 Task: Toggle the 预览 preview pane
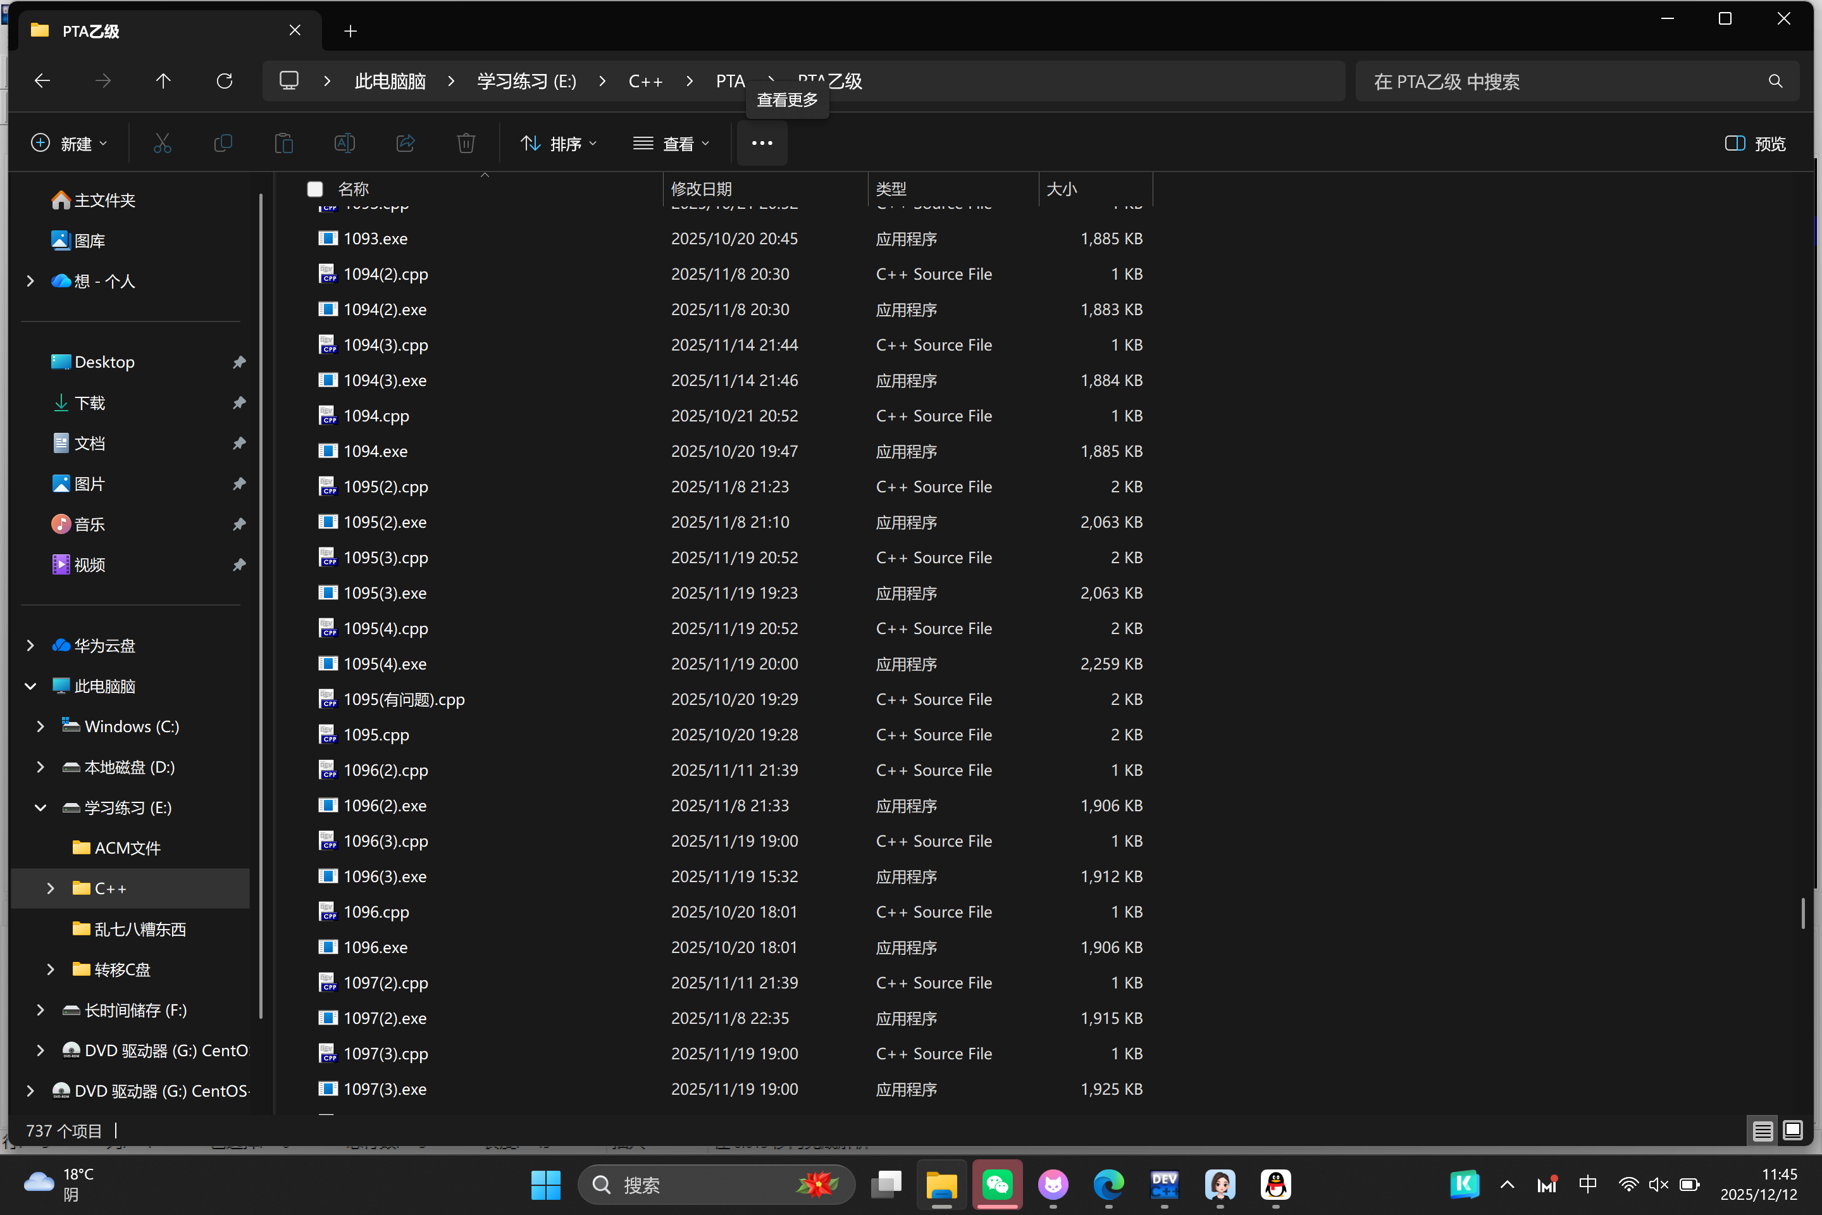tap(1756, 144)
